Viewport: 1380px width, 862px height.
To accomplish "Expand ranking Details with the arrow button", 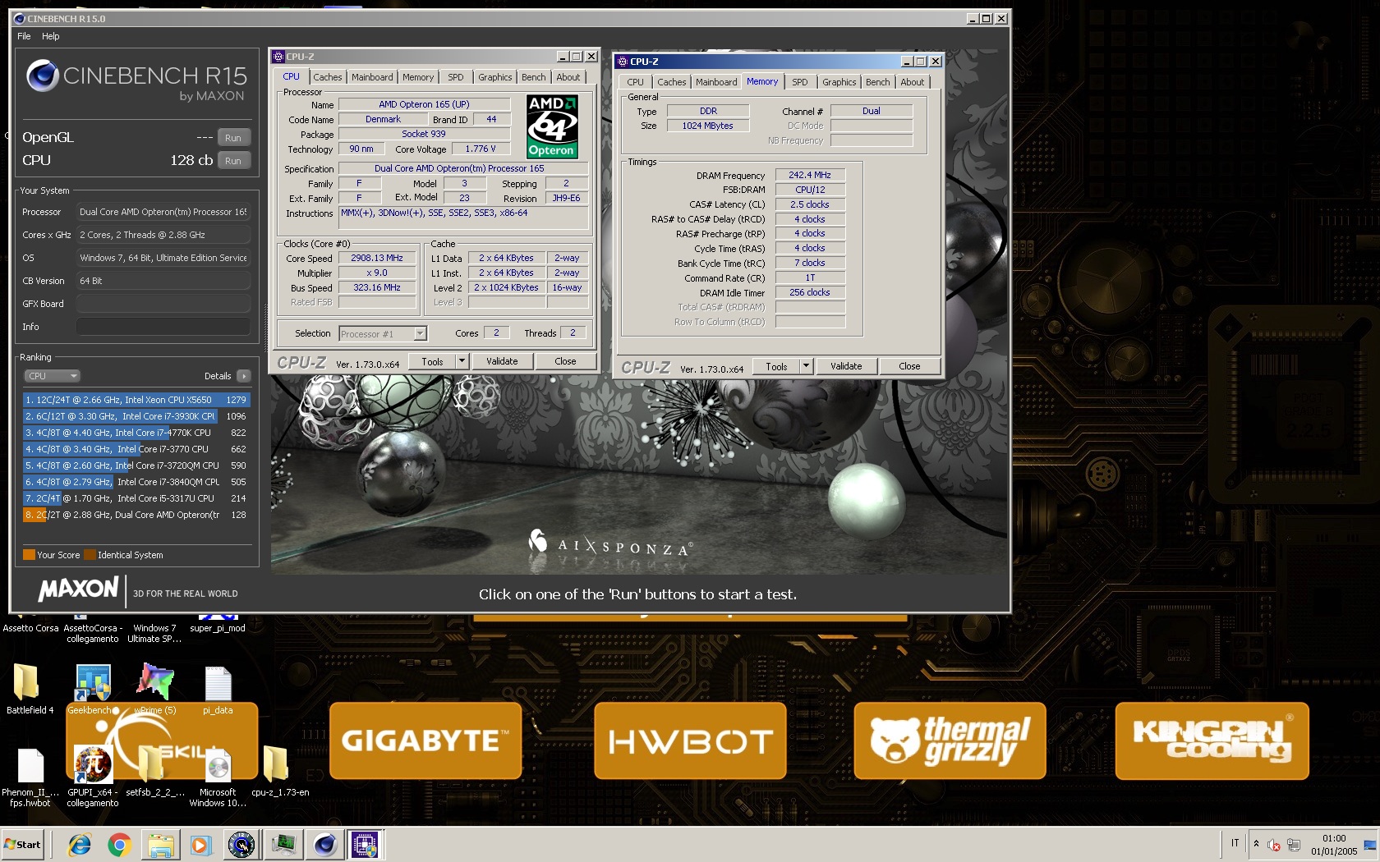I will coord(243,376).
